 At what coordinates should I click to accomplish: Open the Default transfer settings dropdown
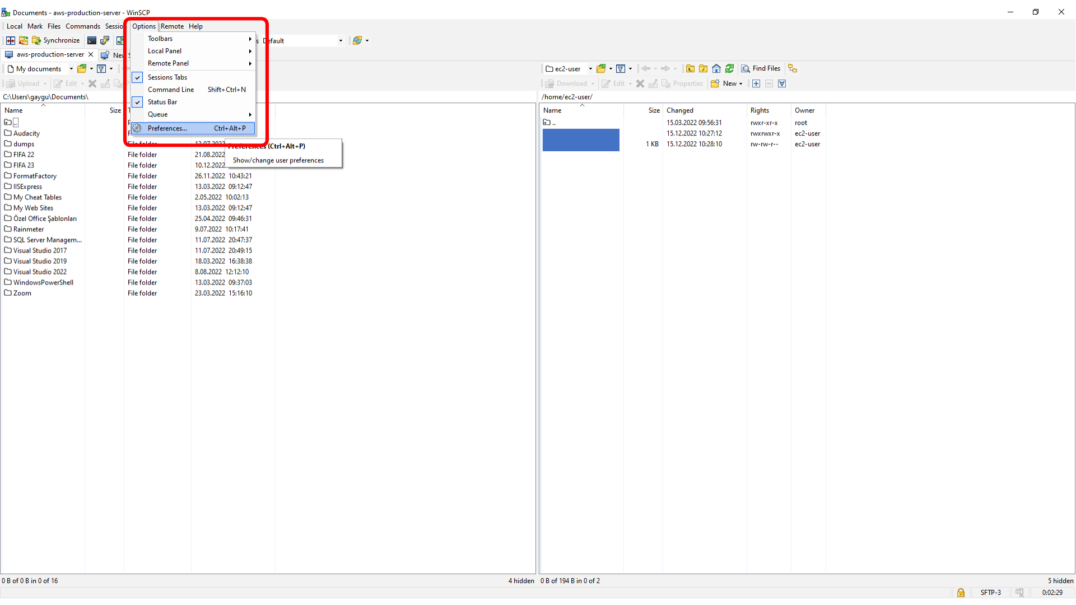coord(341,41)
